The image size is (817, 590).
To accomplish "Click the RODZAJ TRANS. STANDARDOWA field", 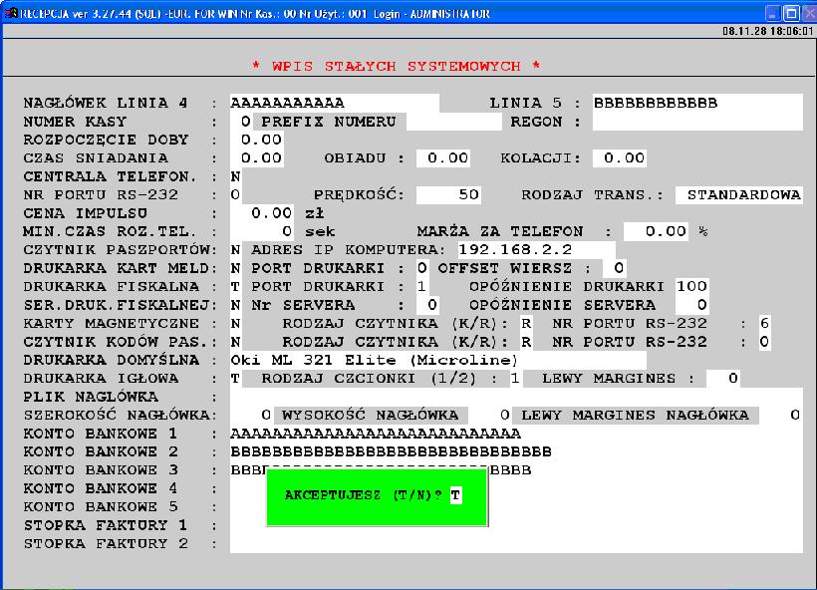I will tap(738, 195).
